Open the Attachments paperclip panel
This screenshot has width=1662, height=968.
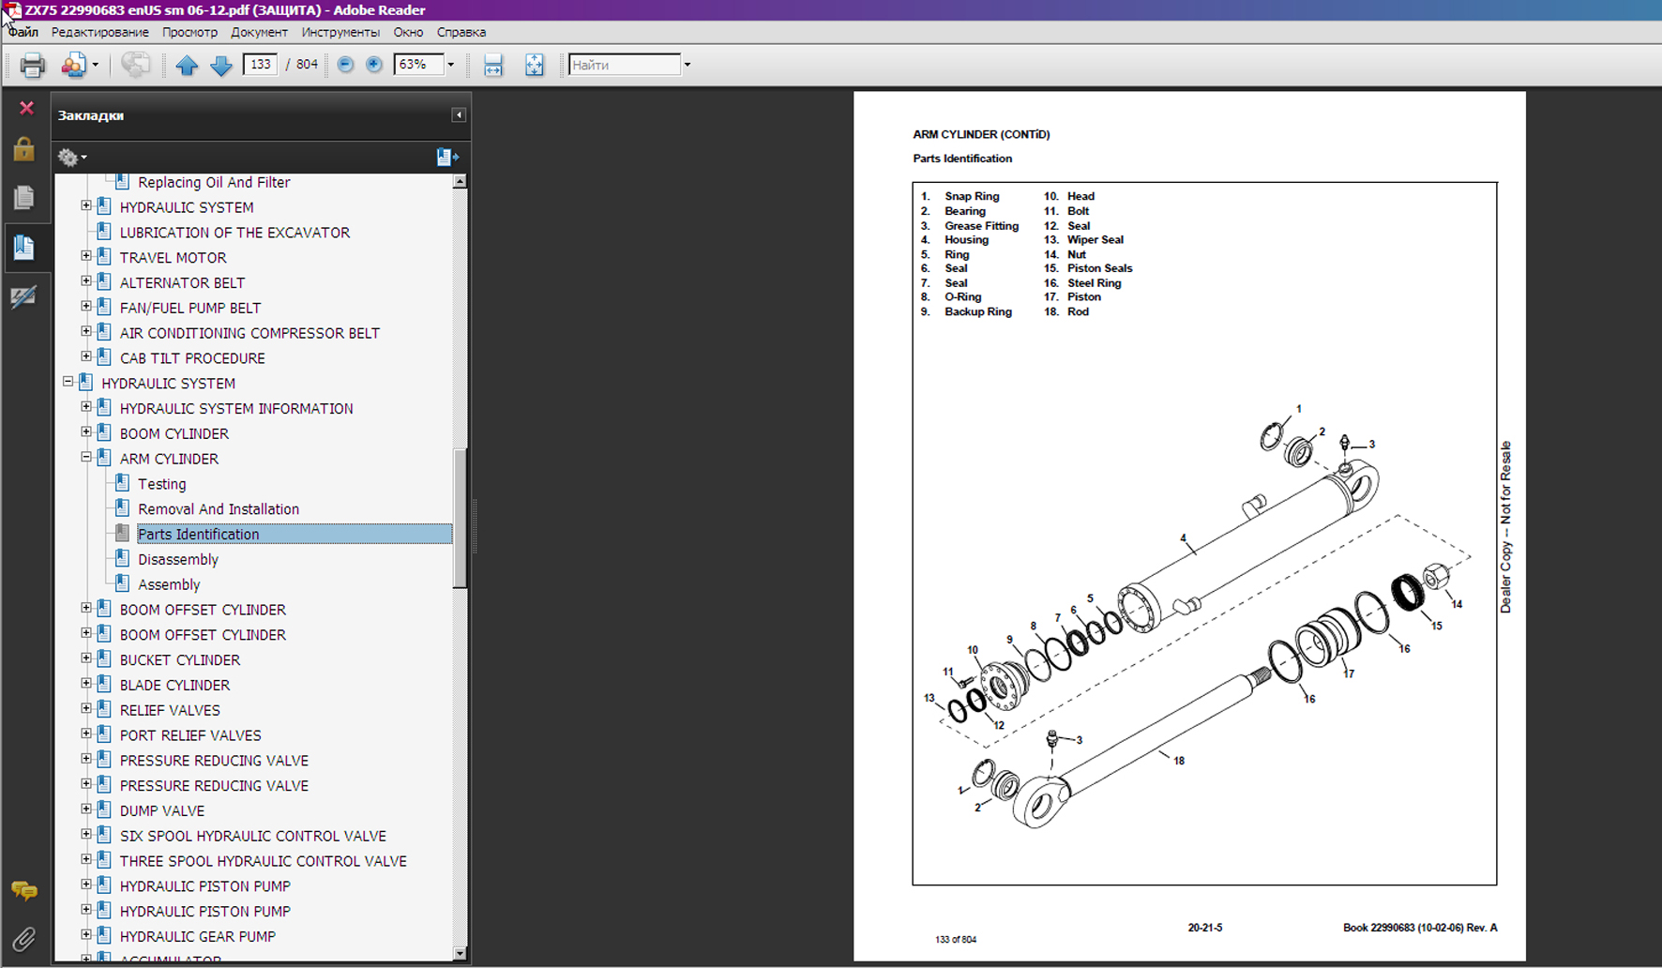click(x=24, y=939)
